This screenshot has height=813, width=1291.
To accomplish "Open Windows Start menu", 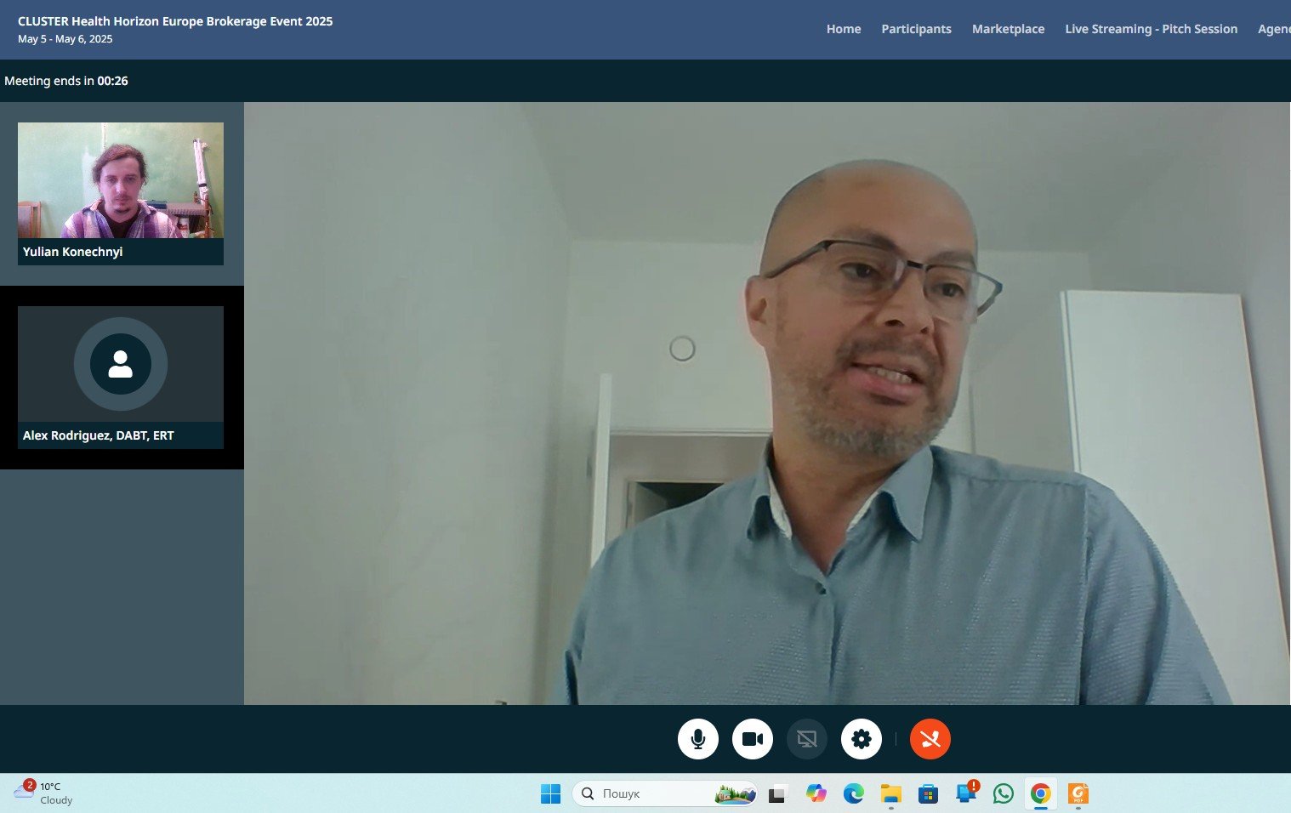I will pos(550,793).
